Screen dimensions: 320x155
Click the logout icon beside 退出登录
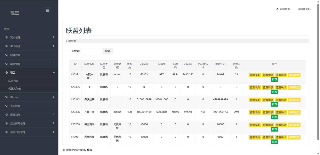[309, 9]
